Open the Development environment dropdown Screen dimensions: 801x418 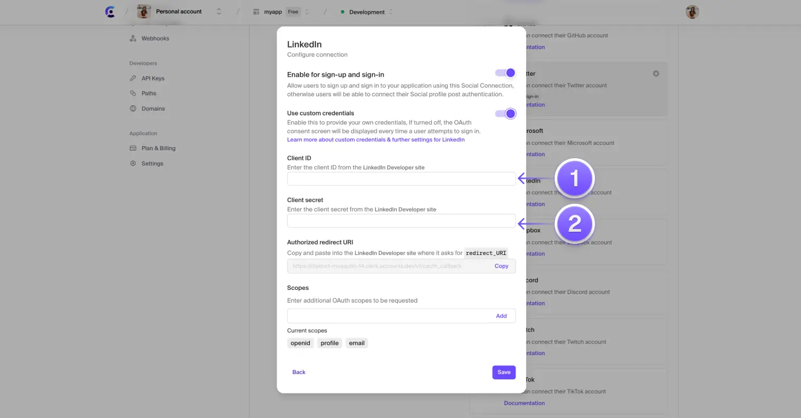pyautogui.click(x=390, y=11)
